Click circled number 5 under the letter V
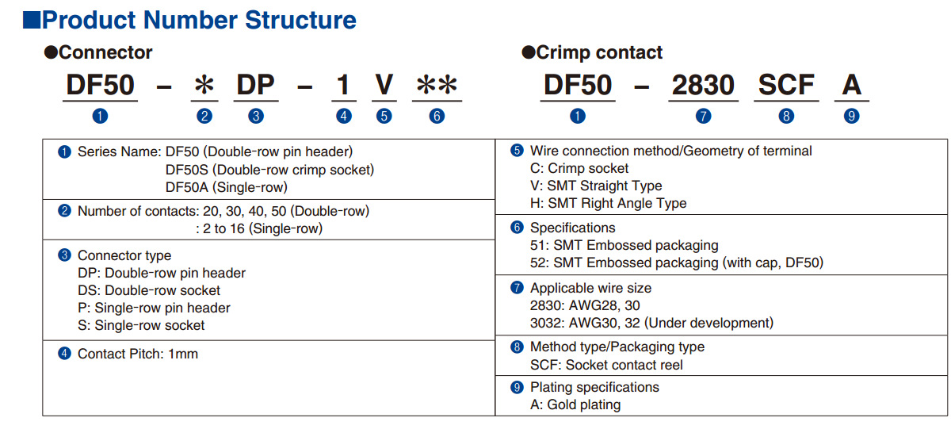This screenshot has height=433, width=951. pyautogui.click(x=384, y=116)
